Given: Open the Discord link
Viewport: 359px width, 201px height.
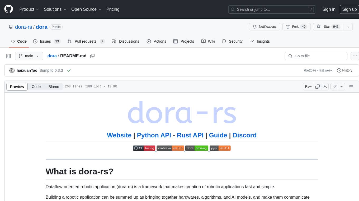Looking at the screenshot, I should coord(244,135).
